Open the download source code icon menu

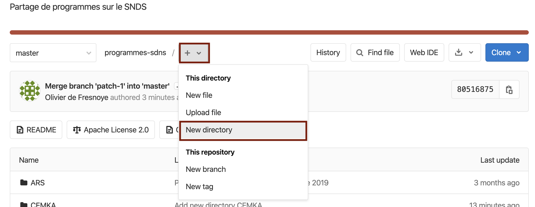pos(464,52)
